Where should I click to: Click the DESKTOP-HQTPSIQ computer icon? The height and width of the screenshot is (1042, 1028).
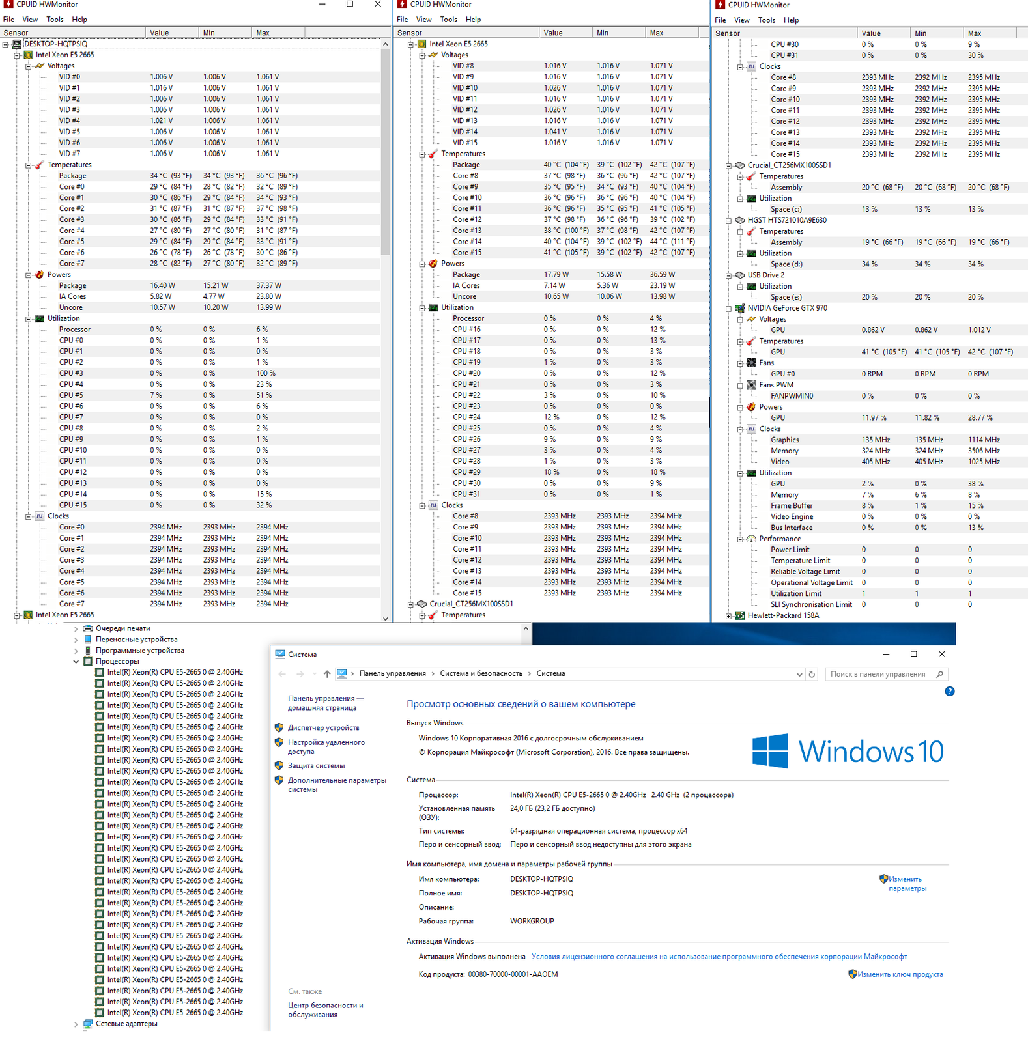pos(17,44)
